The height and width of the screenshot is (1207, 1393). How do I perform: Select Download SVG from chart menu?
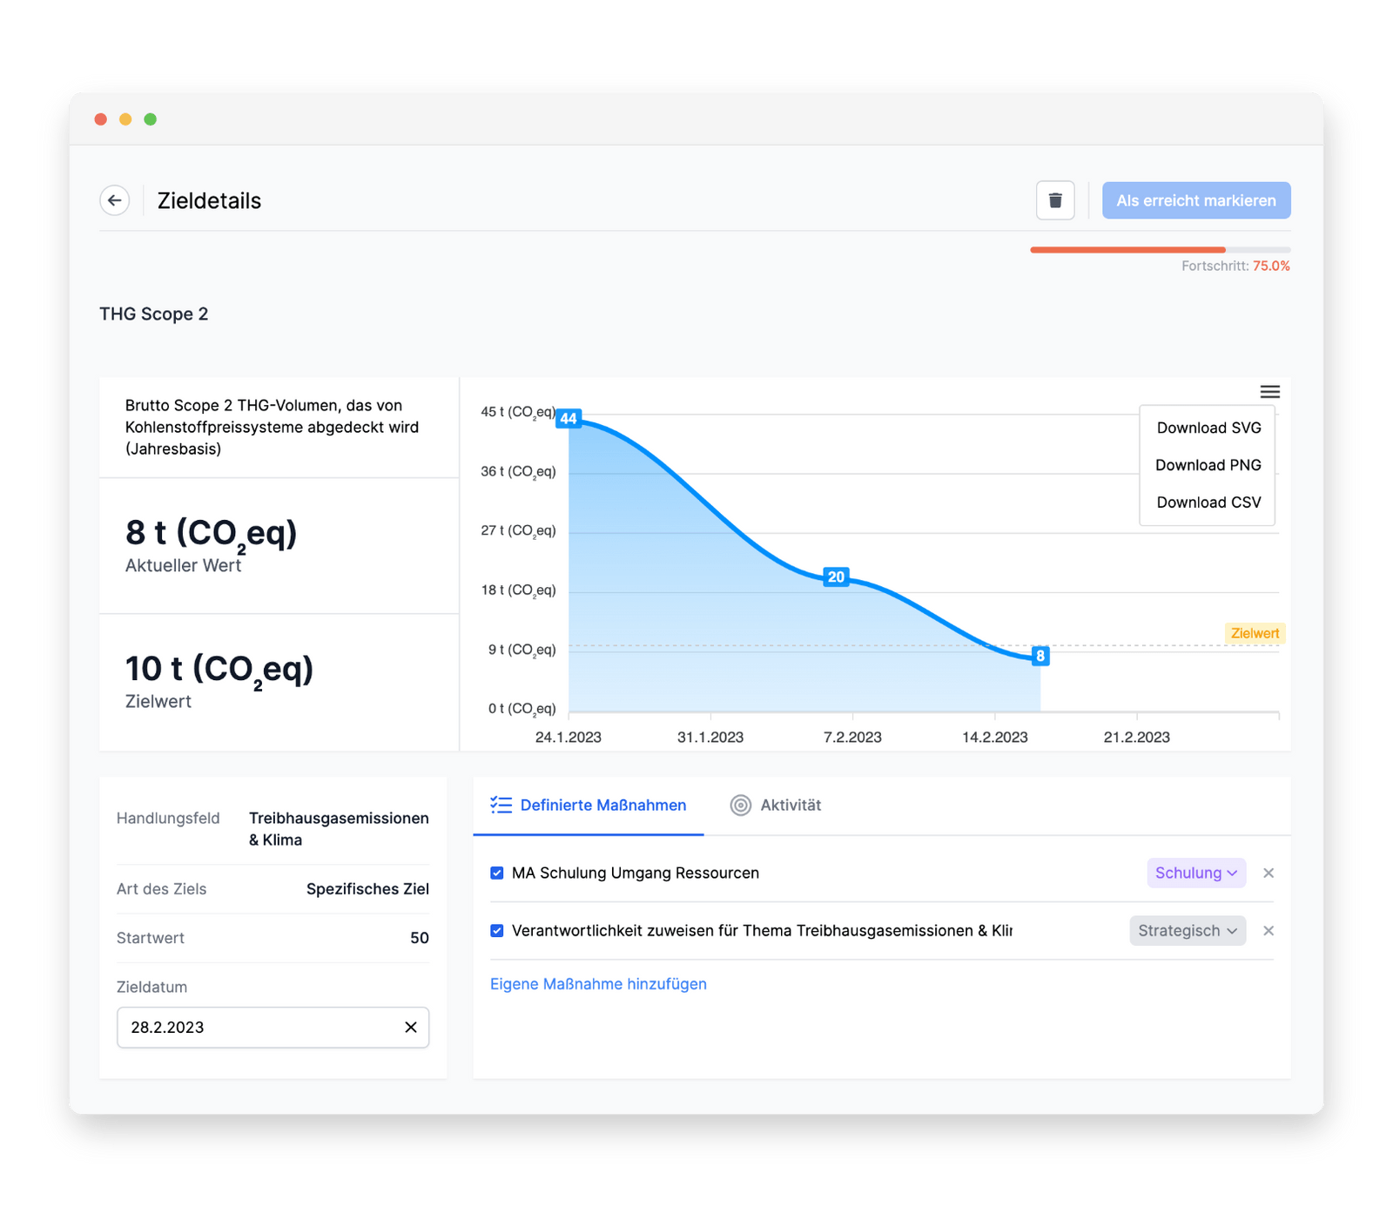coord(1208,428)
